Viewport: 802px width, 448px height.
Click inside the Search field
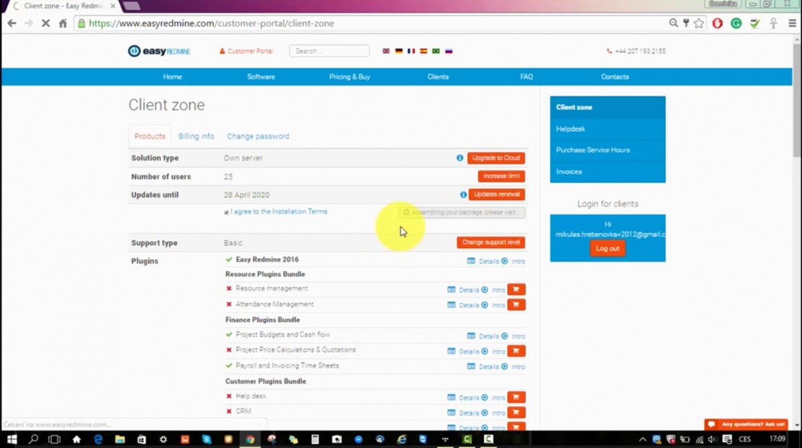329,50
